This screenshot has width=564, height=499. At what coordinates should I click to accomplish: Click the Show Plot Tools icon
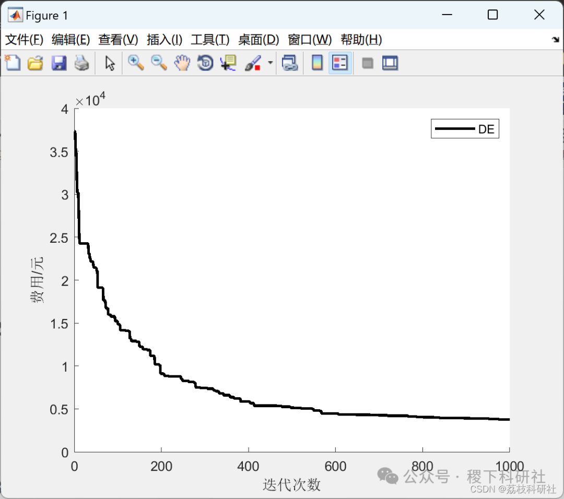pyautogui.click(x=390, y=63)
